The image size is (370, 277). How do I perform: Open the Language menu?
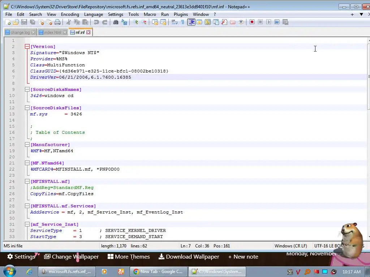[x=94, y=14]
